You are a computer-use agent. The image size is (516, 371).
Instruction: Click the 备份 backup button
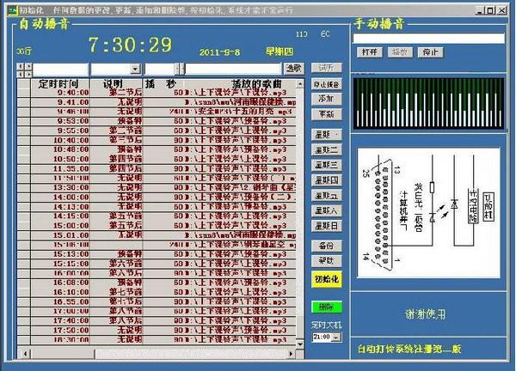[327, 246]
